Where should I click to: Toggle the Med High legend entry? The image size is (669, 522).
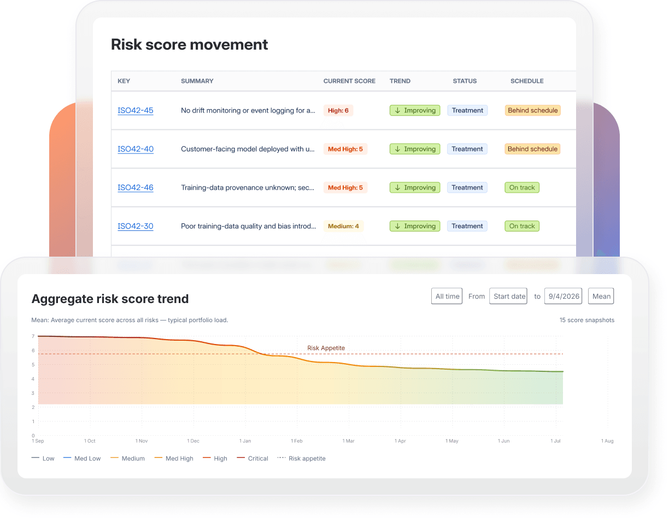pos(174,459)
